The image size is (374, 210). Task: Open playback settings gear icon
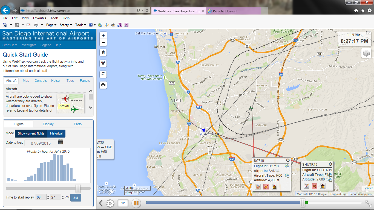(x=110, y=203)
